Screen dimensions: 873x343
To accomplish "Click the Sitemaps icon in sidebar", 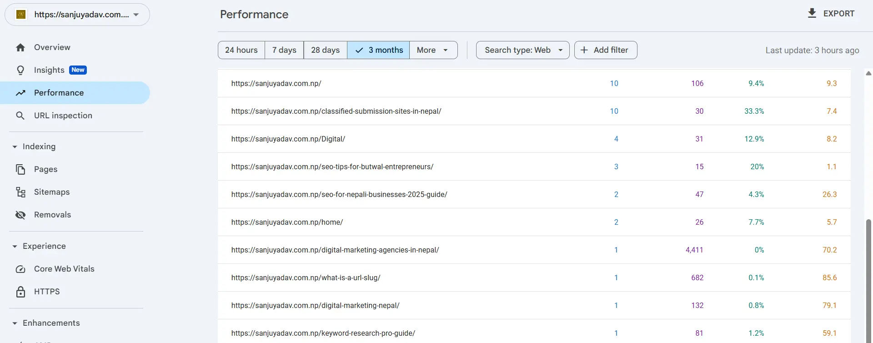I will (20, 192).
